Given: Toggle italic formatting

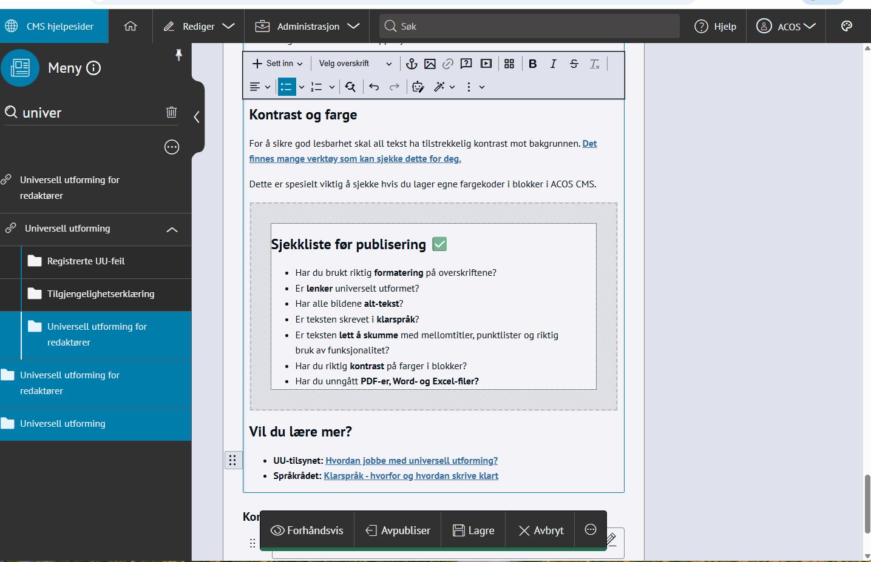Looking at the screenshot, I should click(553, 64).
